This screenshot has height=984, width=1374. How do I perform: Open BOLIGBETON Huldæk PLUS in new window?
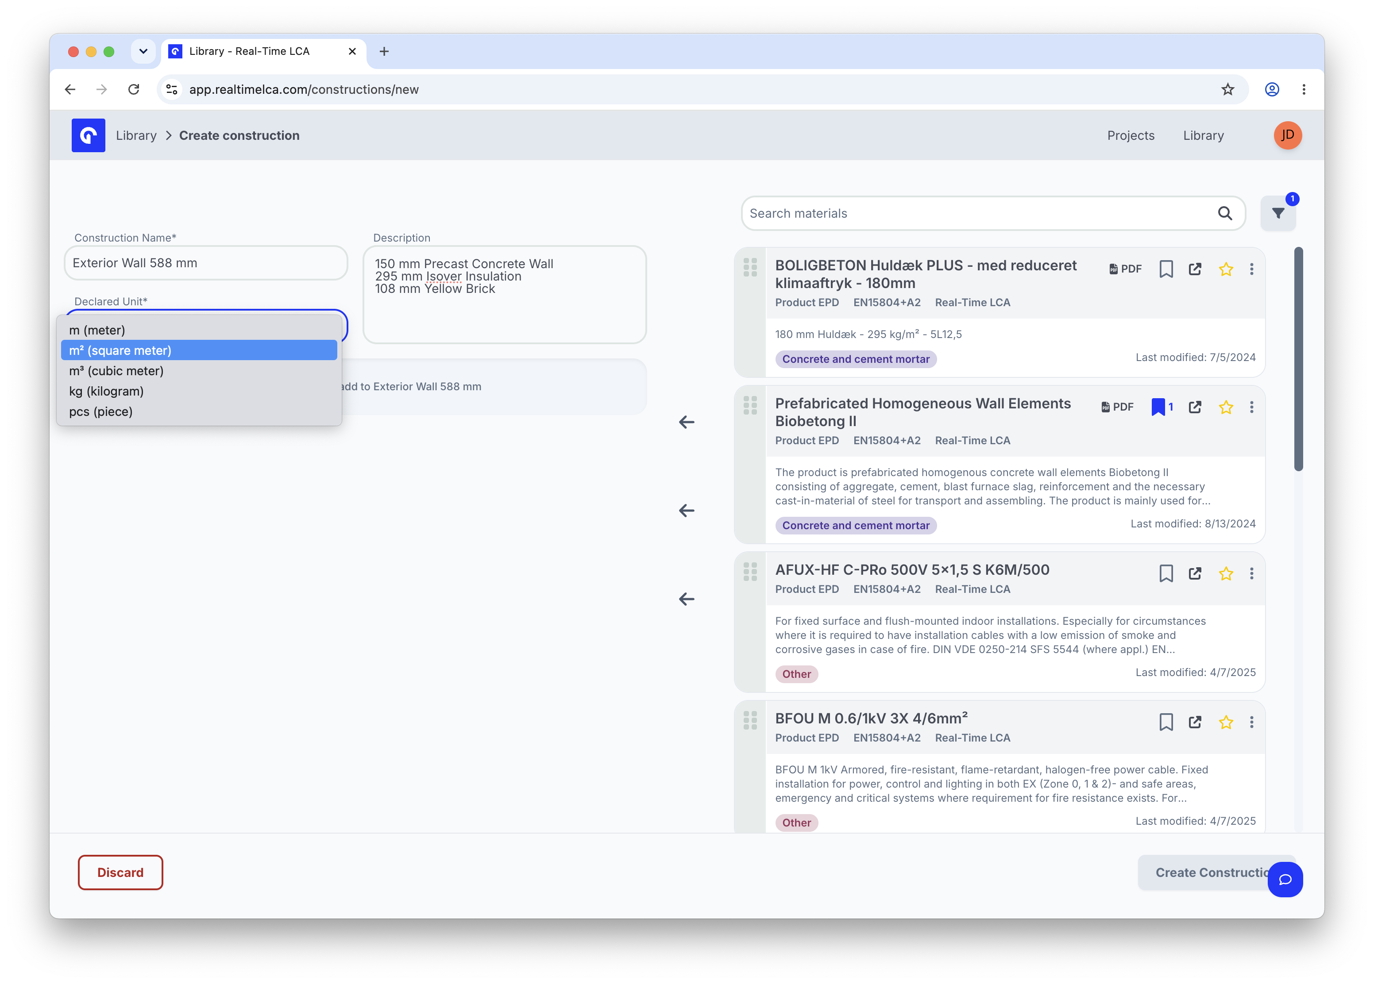pos(1195,269)
